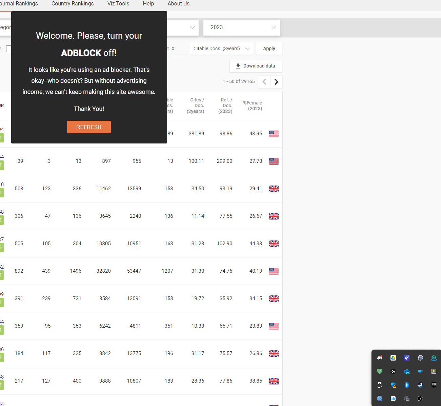The image size is (441, 406).
Task: Click the 1496 cell
Action: (76, 271)
